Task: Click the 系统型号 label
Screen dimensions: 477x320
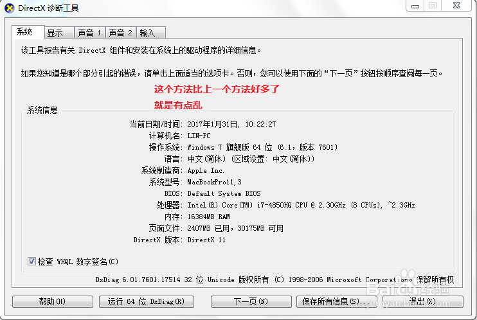Action: pyautogui.click(x=166, y=182)
